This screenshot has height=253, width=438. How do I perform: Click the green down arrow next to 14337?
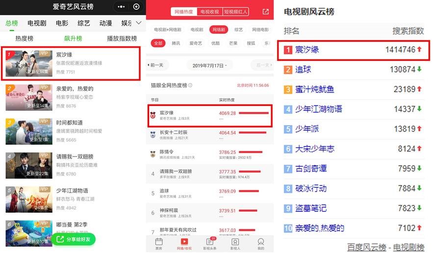(x=419, y=109)
